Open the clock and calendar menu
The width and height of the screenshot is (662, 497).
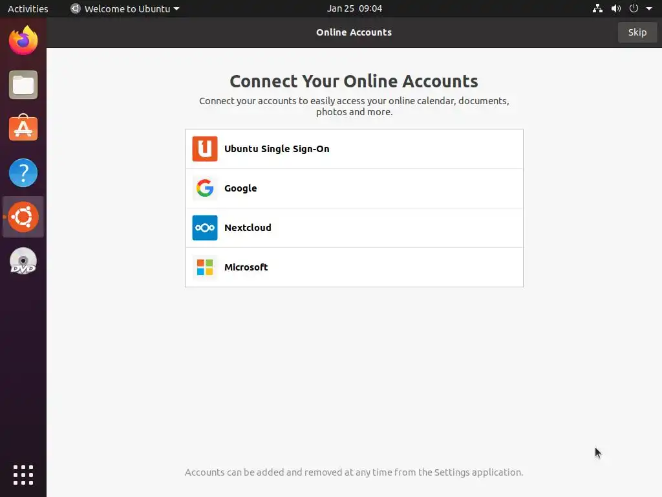(x=354, y=8)
